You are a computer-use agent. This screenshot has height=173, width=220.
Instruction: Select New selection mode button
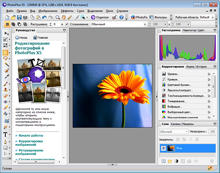(7, 24)
